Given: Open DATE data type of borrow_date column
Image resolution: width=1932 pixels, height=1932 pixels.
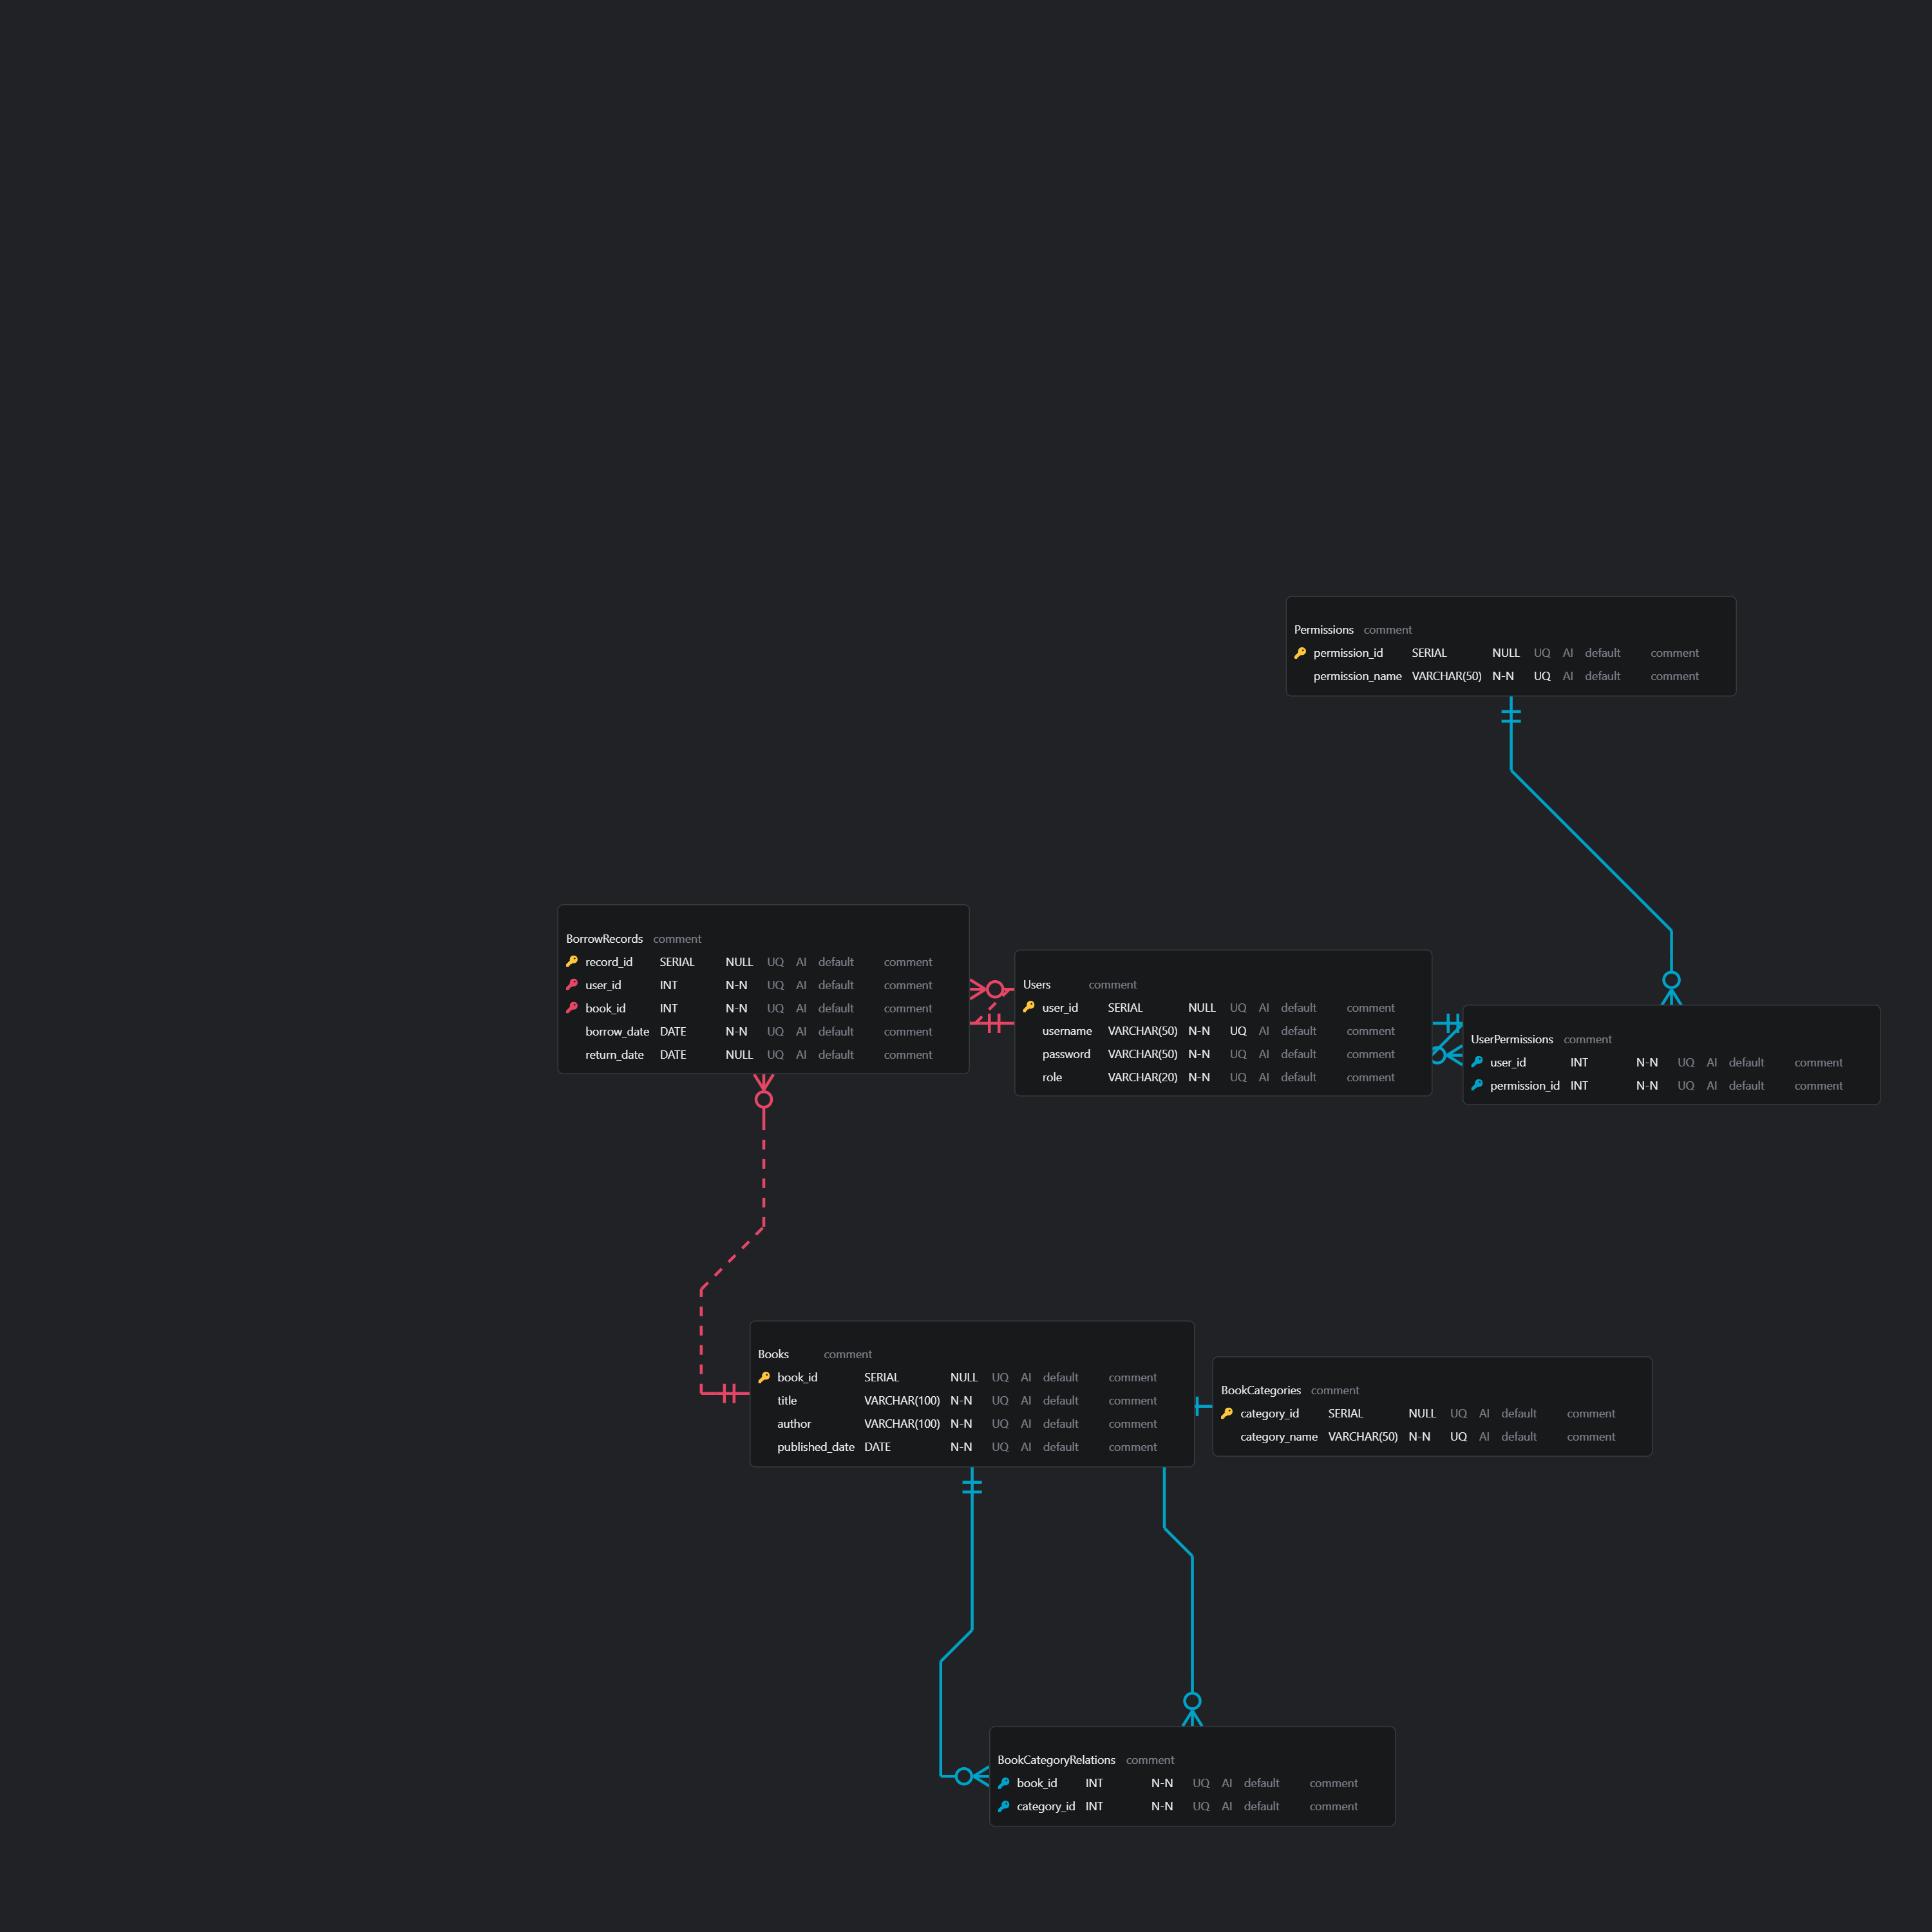Looking at the screenshot, I should click(673, 1031).
